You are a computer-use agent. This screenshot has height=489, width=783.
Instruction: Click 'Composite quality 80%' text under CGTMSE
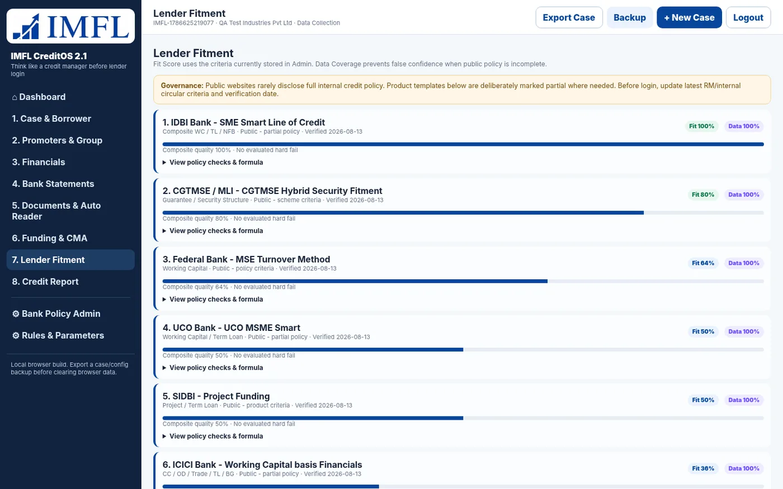coord(195,219)
